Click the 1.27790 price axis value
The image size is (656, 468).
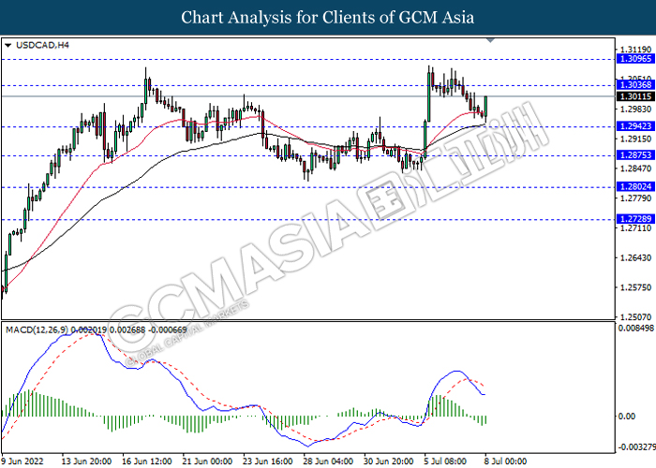(636, 198)
